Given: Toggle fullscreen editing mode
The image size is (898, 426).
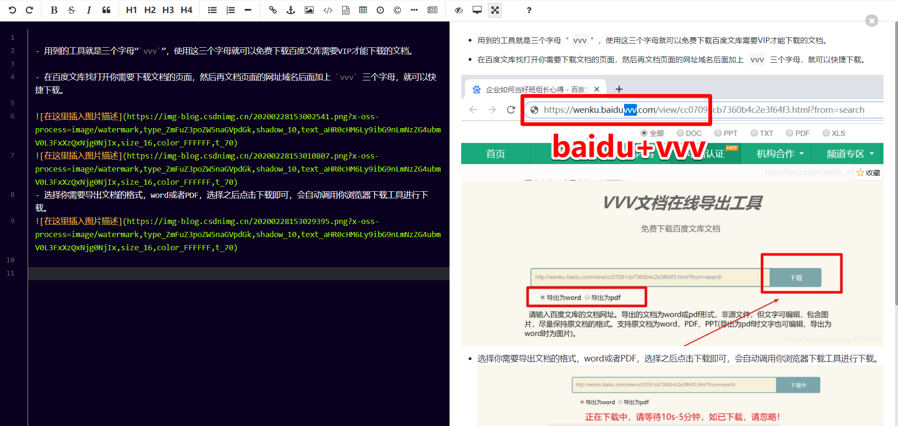Looking at the screenshot, I should [495, 10].
